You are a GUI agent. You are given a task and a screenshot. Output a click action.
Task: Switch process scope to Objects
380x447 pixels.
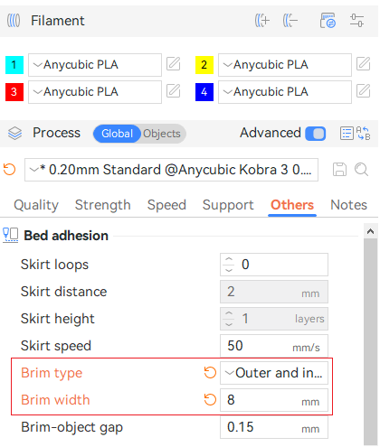click(x=162, y=134)
